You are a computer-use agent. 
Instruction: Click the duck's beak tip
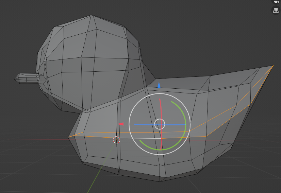click(15, 78)
